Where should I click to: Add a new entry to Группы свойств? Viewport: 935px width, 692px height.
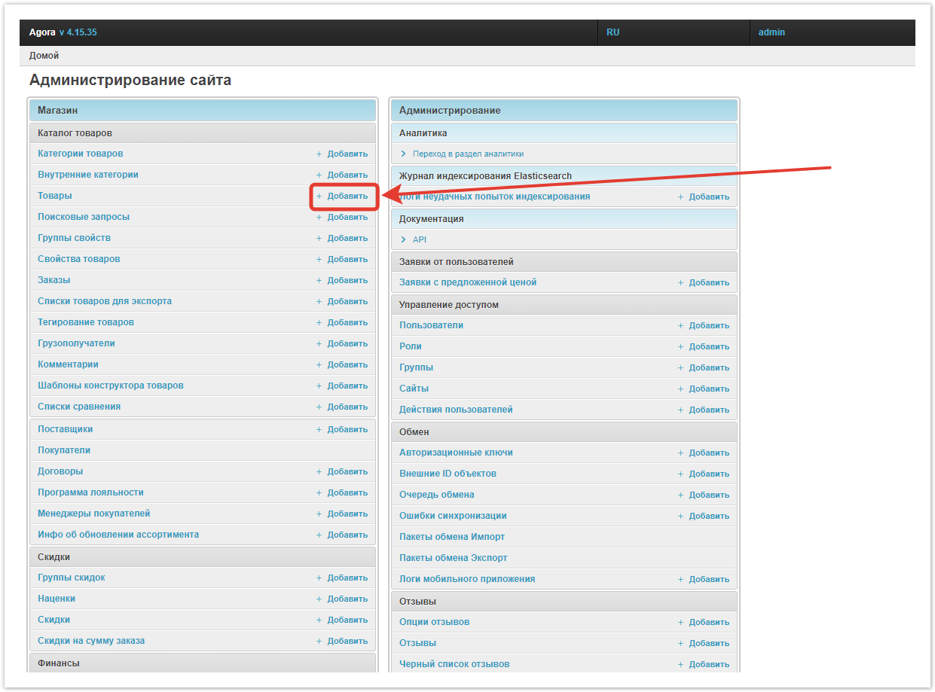(347, 238)
